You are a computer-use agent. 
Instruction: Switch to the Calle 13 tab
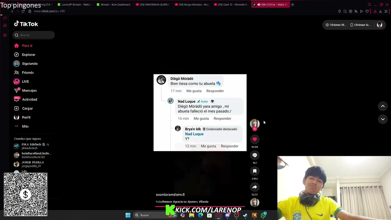[231, 5]
